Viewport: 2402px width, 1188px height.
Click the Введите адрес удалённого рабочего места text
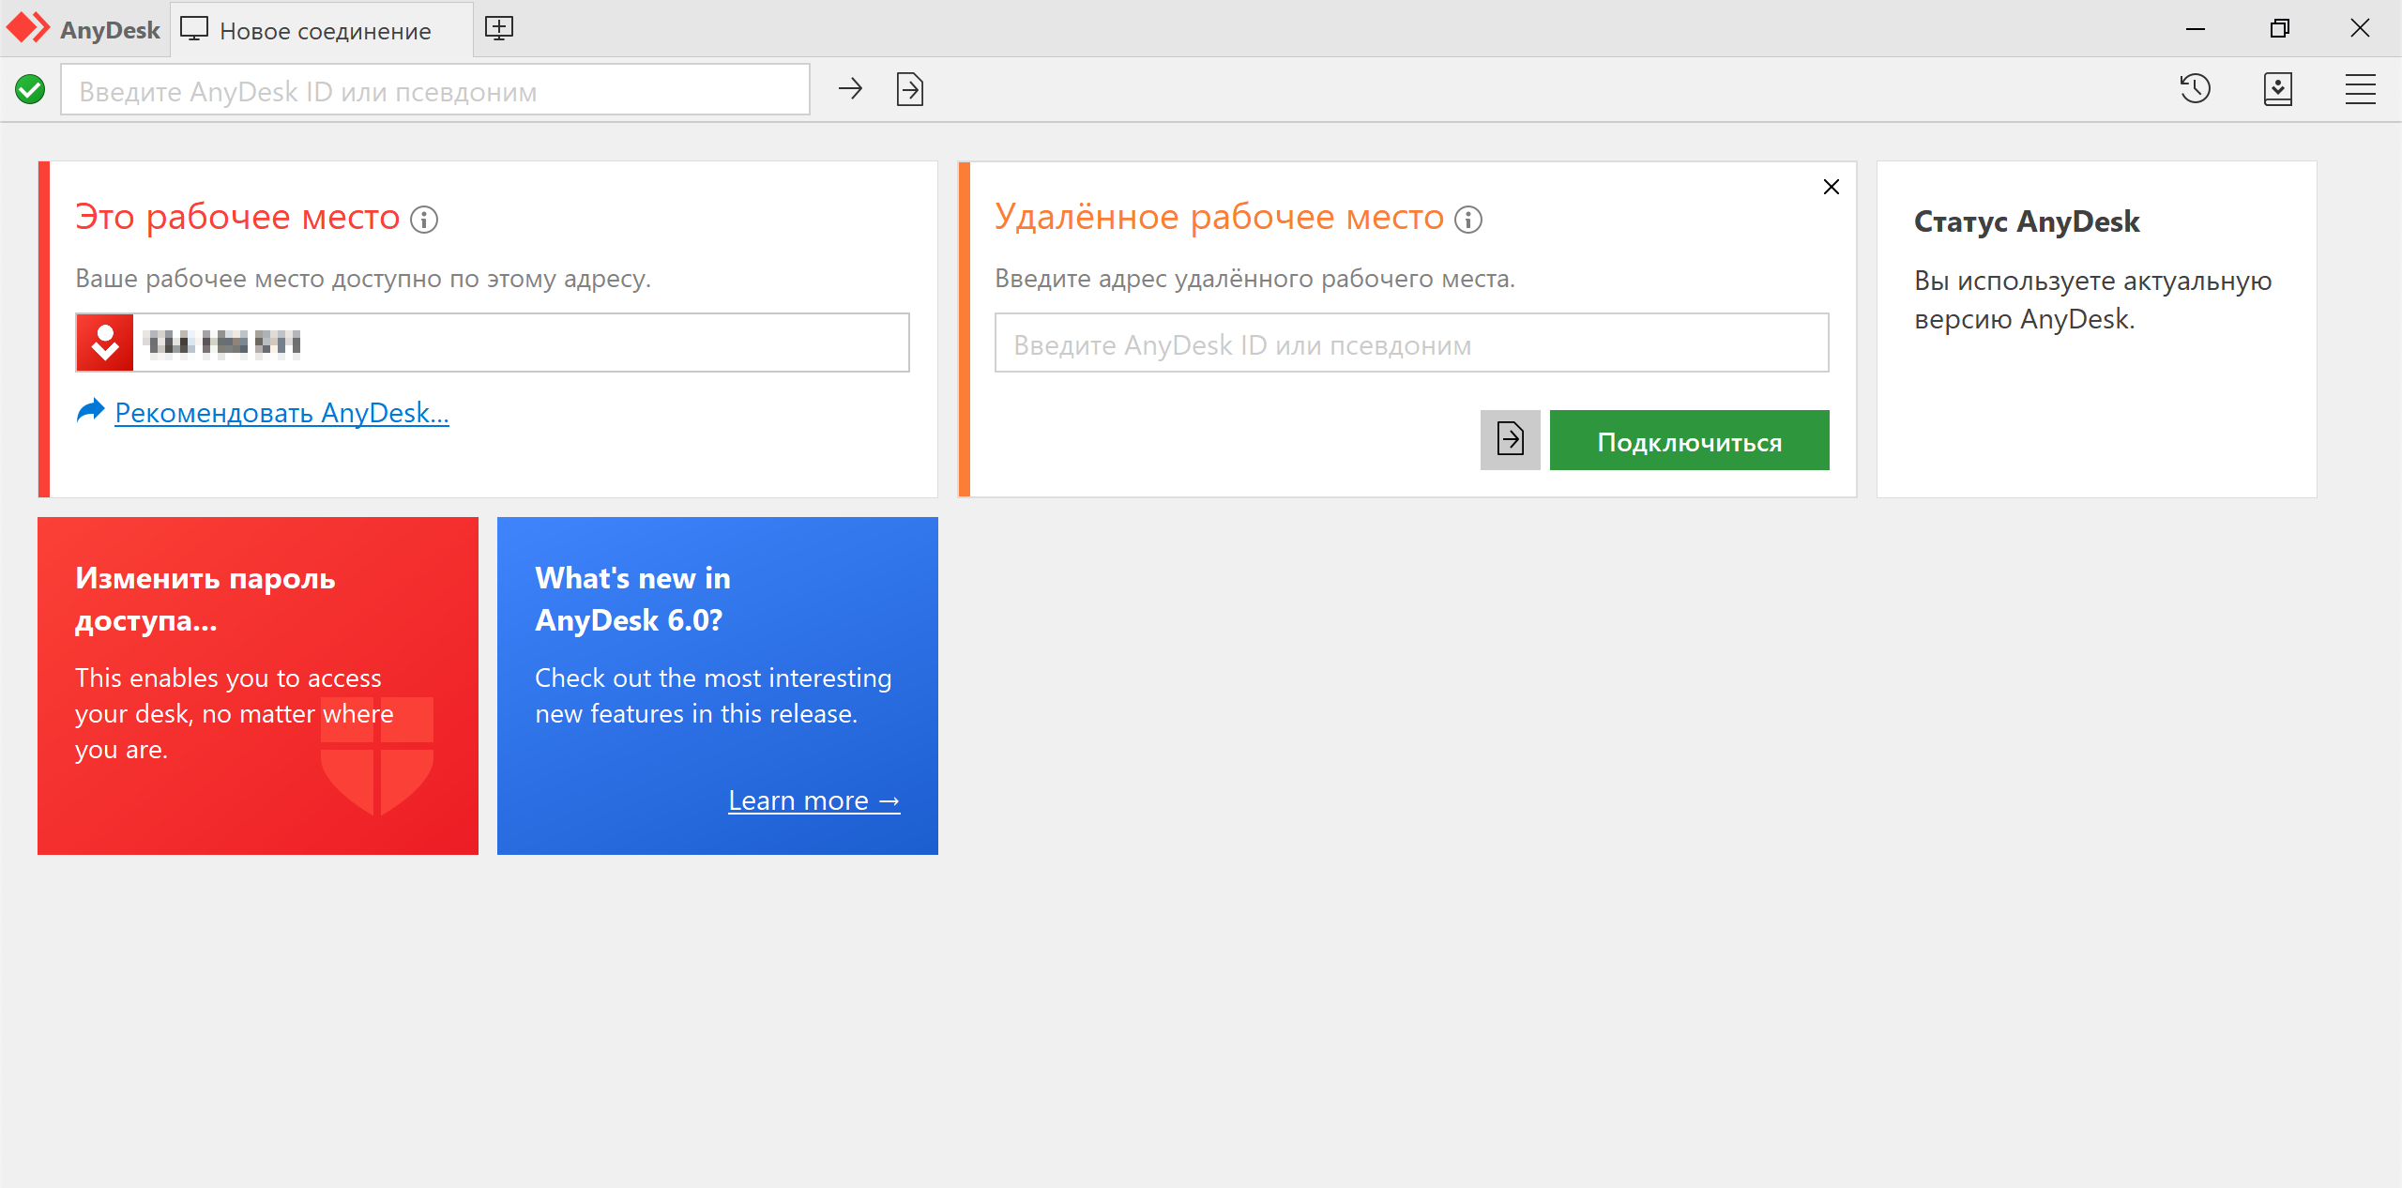tap(1254, 279)
